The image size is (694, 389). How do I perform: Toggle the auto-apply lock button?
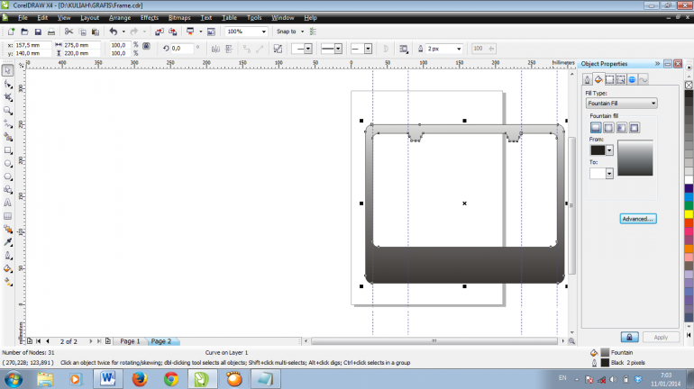coord(629,338)
